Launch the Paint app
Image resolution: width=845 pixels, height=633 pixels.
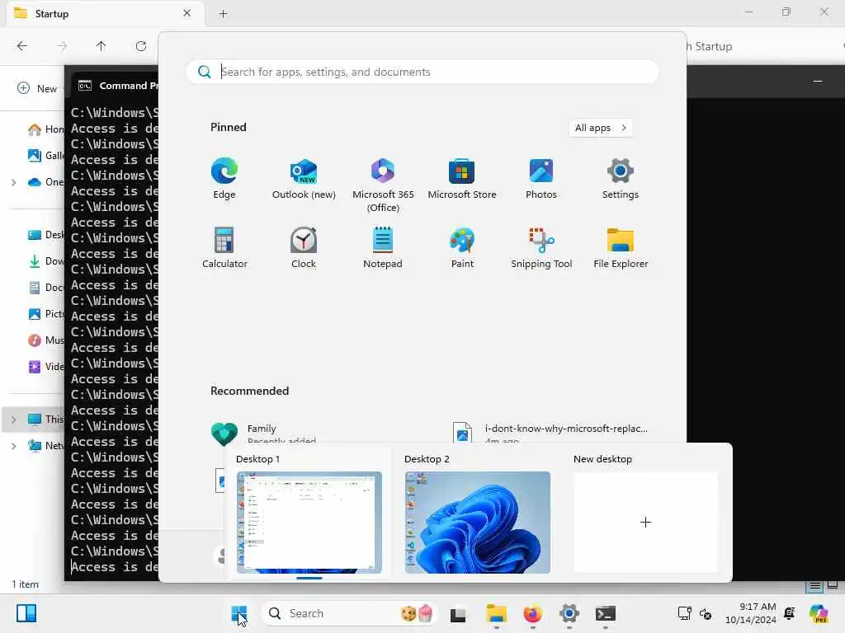462,247
